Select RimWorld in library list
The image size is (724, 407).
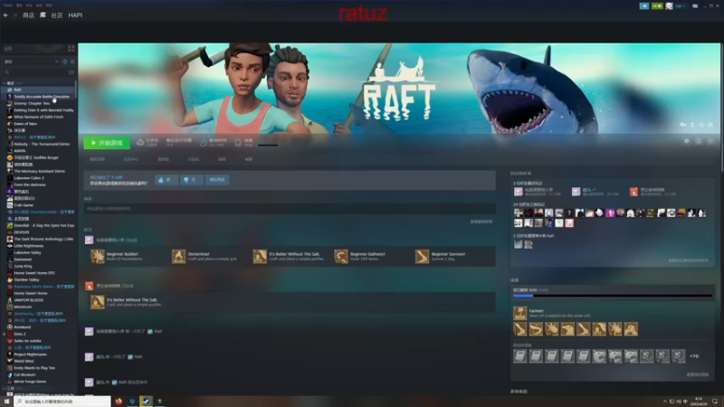(22, 327)
